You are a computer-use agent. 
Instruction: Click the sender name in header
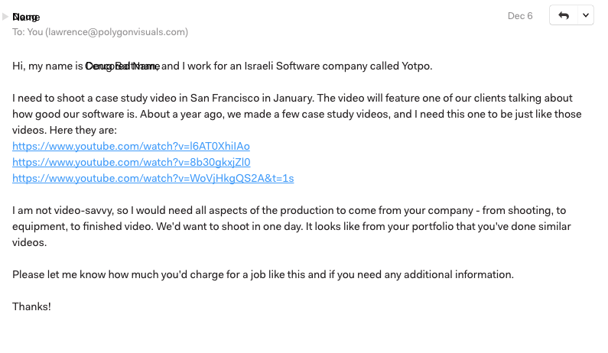click(x=27, y=17)
